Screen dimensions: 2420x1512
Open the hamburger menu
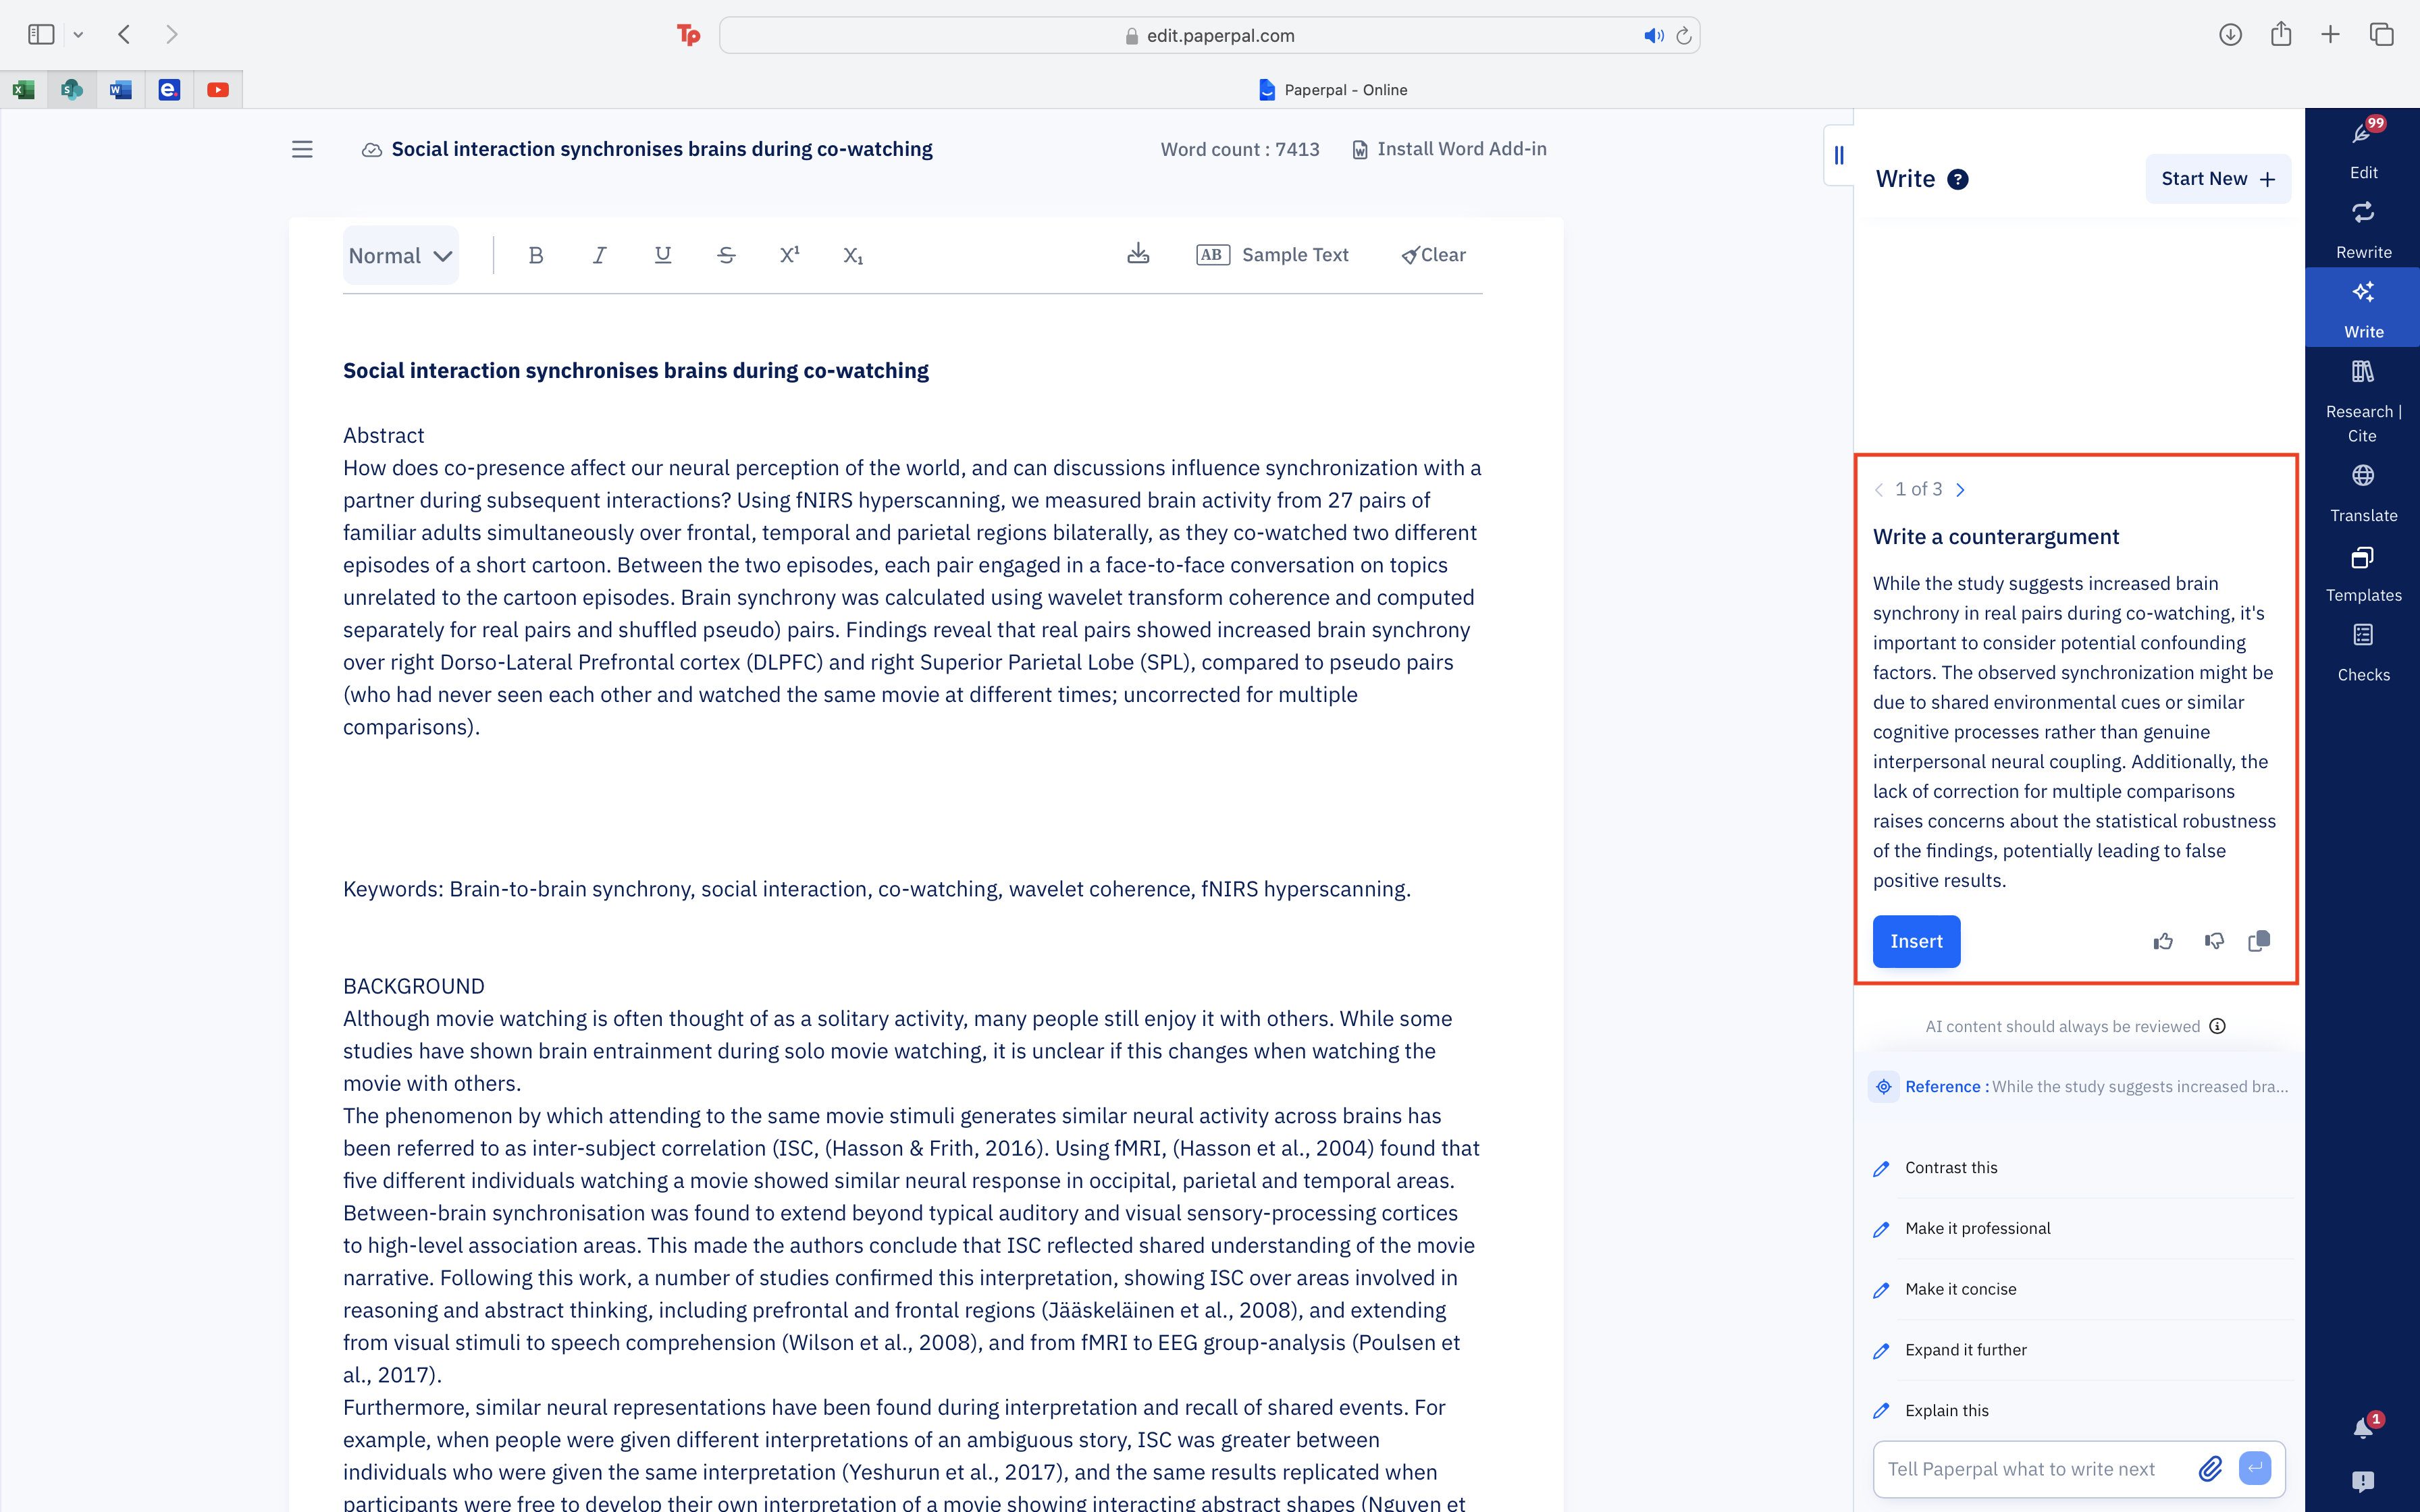click(x=302, y=150)
